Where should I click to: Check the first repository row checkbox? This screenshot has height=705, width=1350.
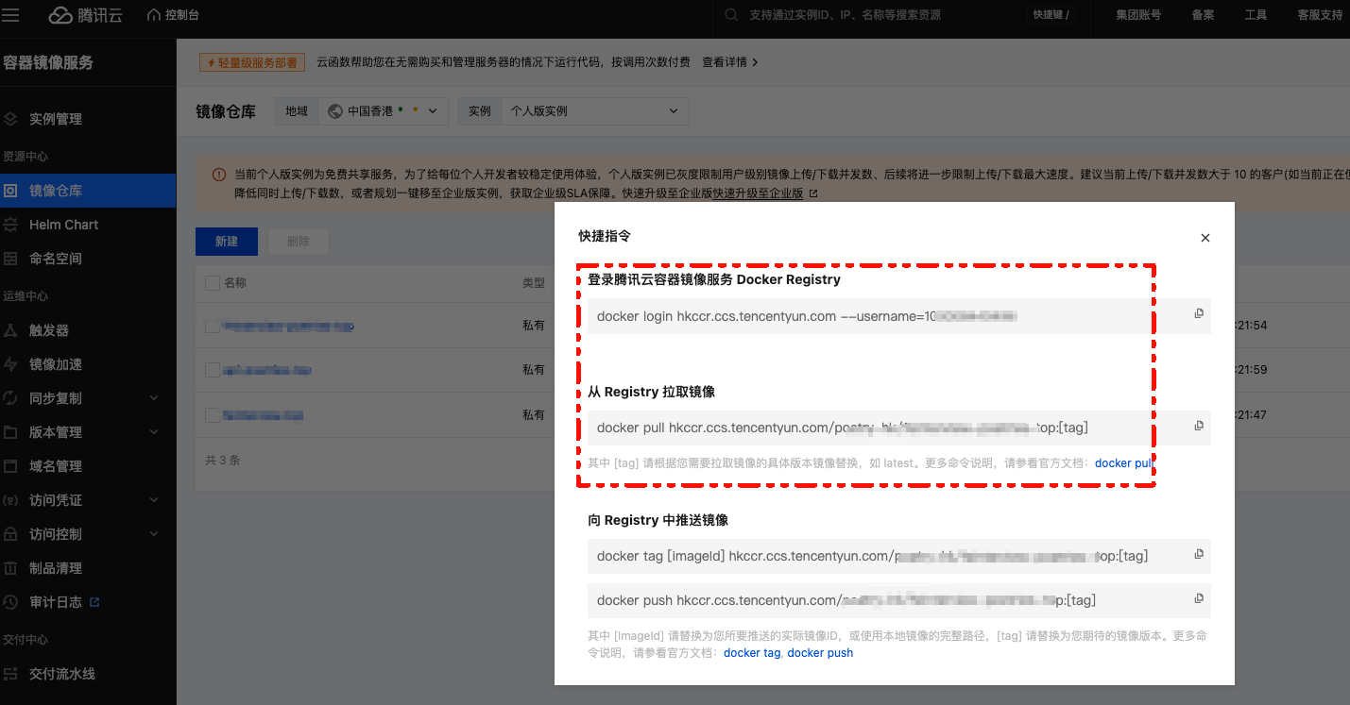tap(213, 326)
